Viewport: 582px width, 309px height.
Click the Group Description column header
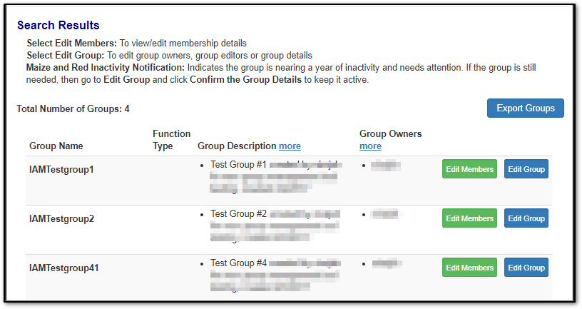[x=236, y=146]
